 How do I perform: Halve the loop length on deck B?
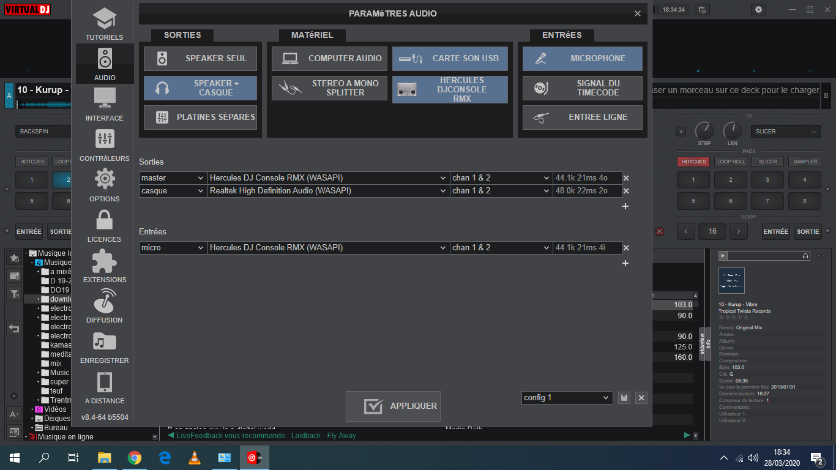click(685, 232)
